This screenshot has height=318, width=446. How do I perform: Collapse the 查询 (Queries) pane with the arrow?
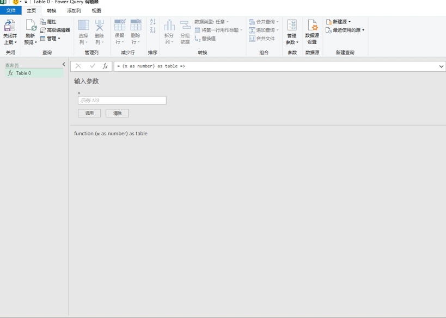64,65
